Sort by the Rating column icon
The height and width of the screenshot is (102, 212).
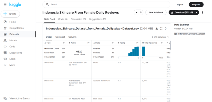pos(138,43)
